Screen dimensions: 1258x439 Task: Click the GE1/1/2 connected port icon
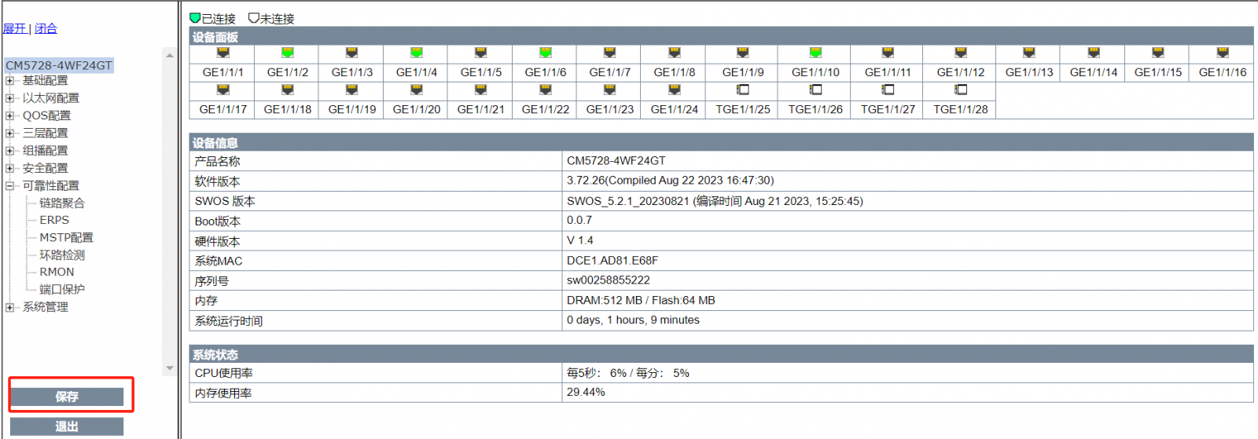(288, 53)
